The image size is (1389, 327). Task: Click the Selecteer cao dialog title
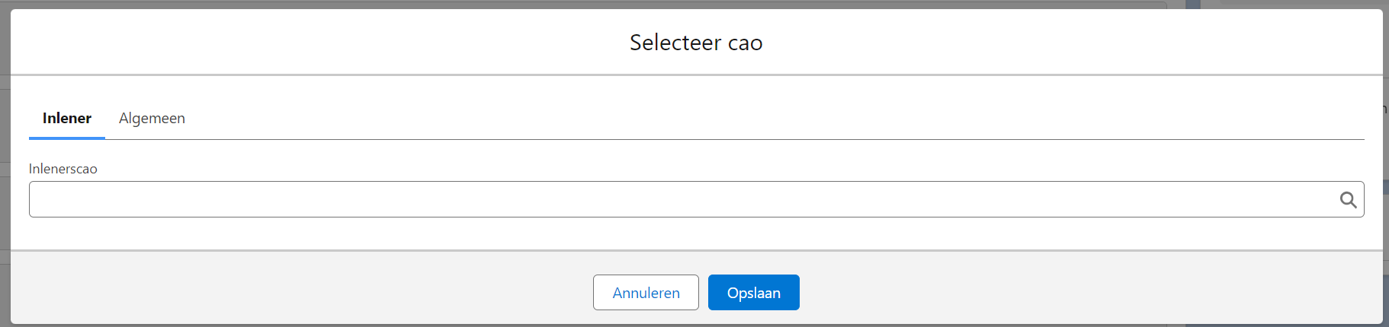click(x=696, y=43)
